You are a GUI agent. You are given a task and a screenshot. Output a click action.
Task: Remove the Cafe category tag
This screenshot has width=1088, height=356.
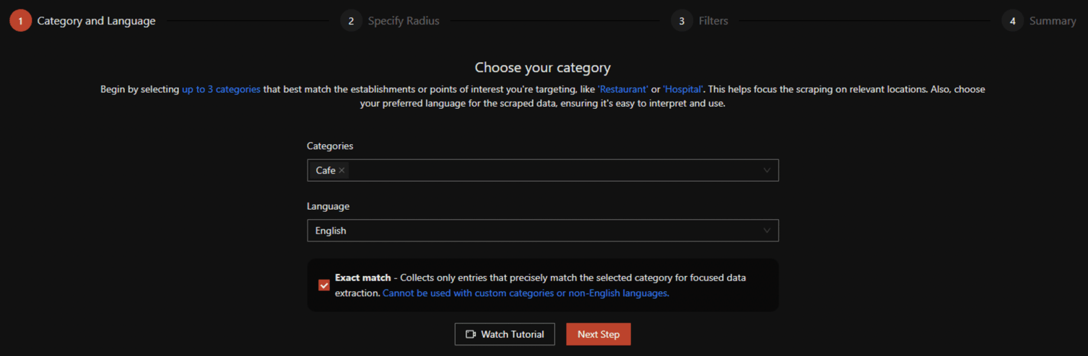342,171
